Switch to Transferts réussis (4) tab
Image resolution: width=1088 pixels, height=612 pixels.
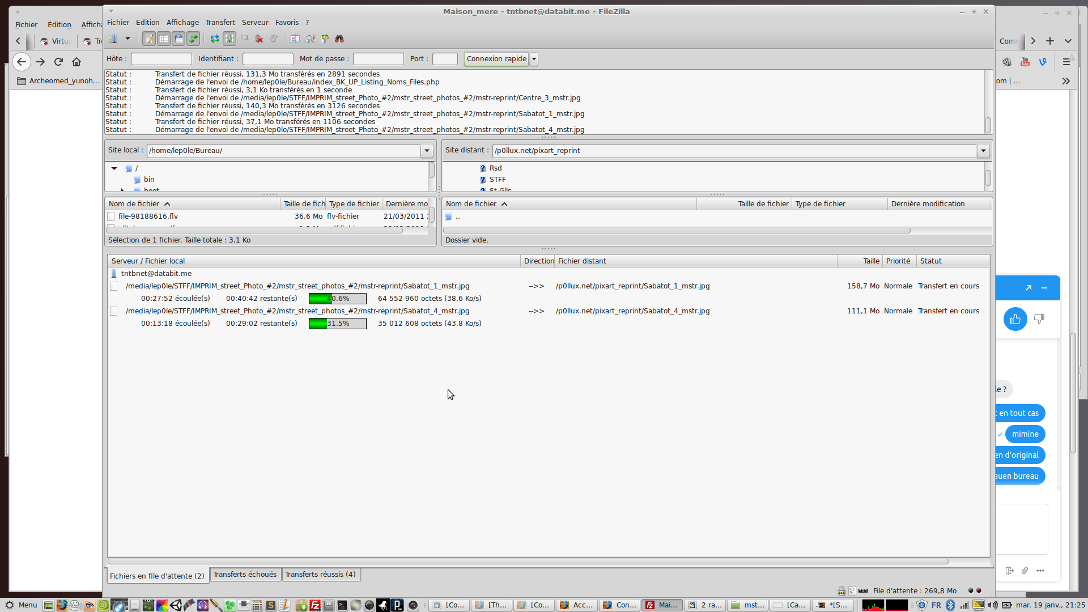click(320, 574)
